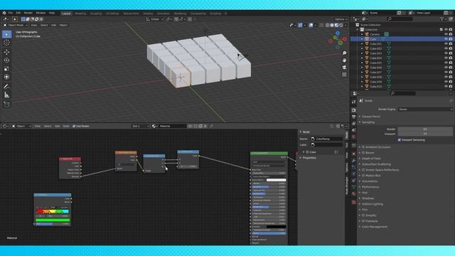Choose the Move tool
Image resolution: width=455 pixels, height=256 pixels.
pyautogui.click(x=6, y=52)
